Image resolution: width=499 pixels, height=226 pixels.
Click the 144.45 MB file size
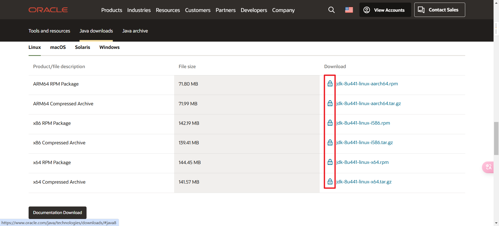pyautogui.click(x=190, y=163)
